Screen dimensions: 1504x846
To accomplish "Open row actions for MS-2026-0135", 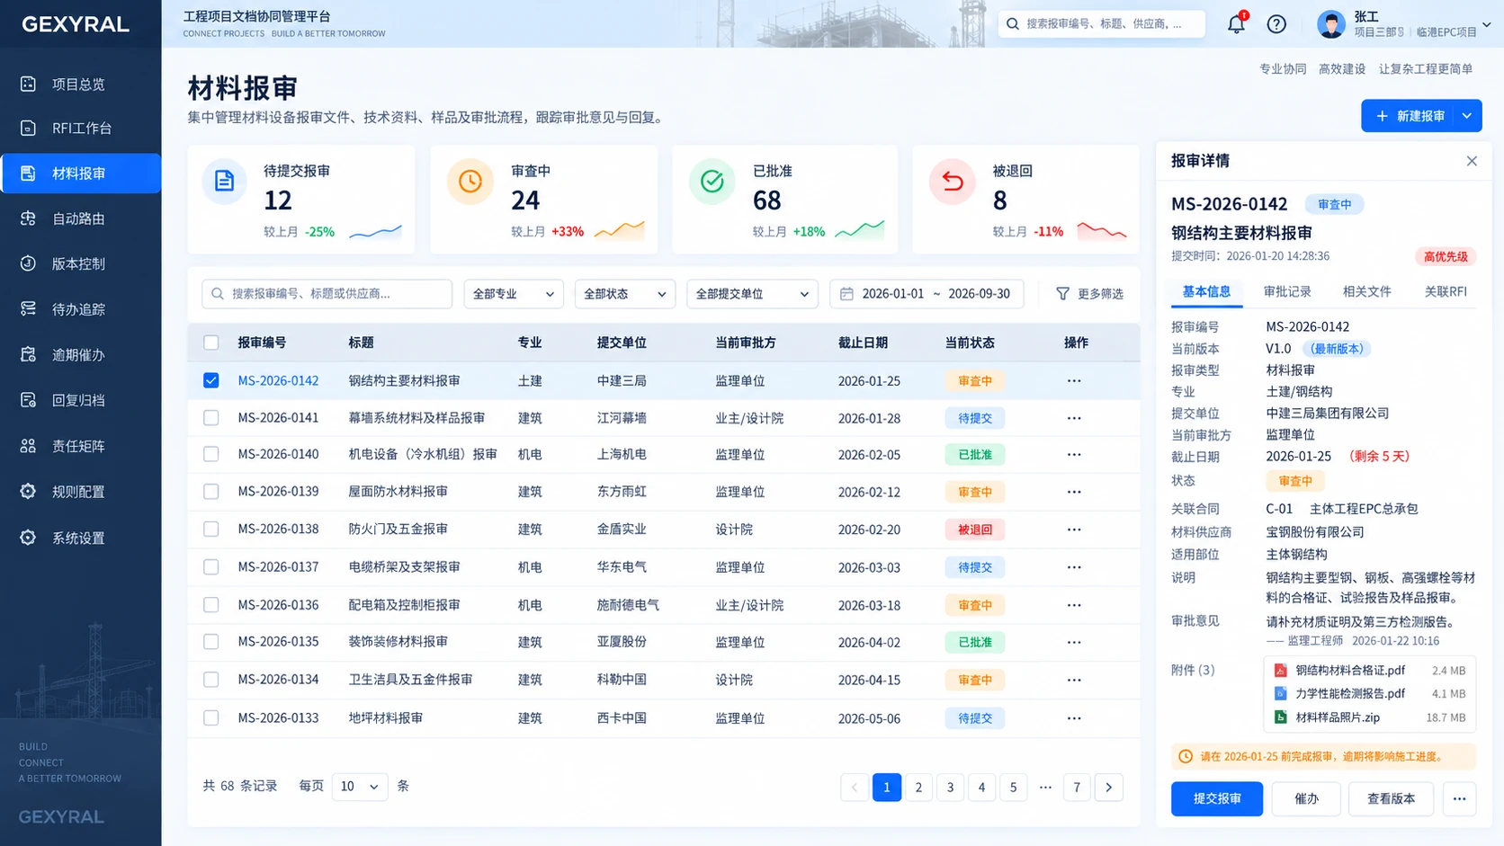I will click(1074, 642).
